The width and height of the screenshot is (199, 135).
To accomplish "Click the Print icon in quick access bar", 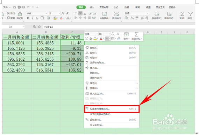I will click(19, 7).
